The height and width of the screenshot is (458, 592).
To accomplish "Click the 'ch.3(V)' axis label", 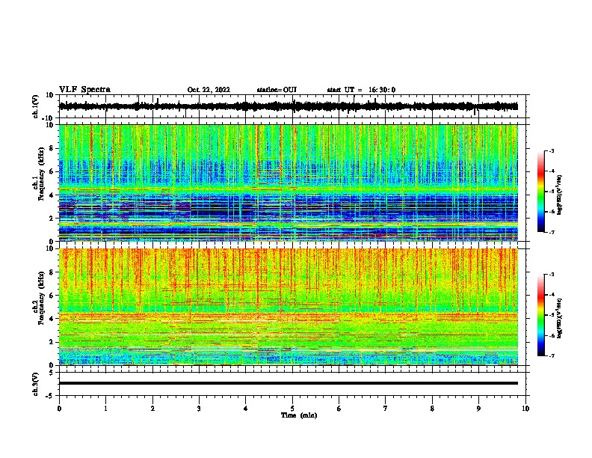I will tap(36, 384).
